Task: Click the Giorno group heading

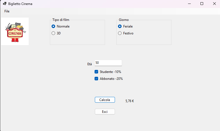Action: (x=124, y=20)
